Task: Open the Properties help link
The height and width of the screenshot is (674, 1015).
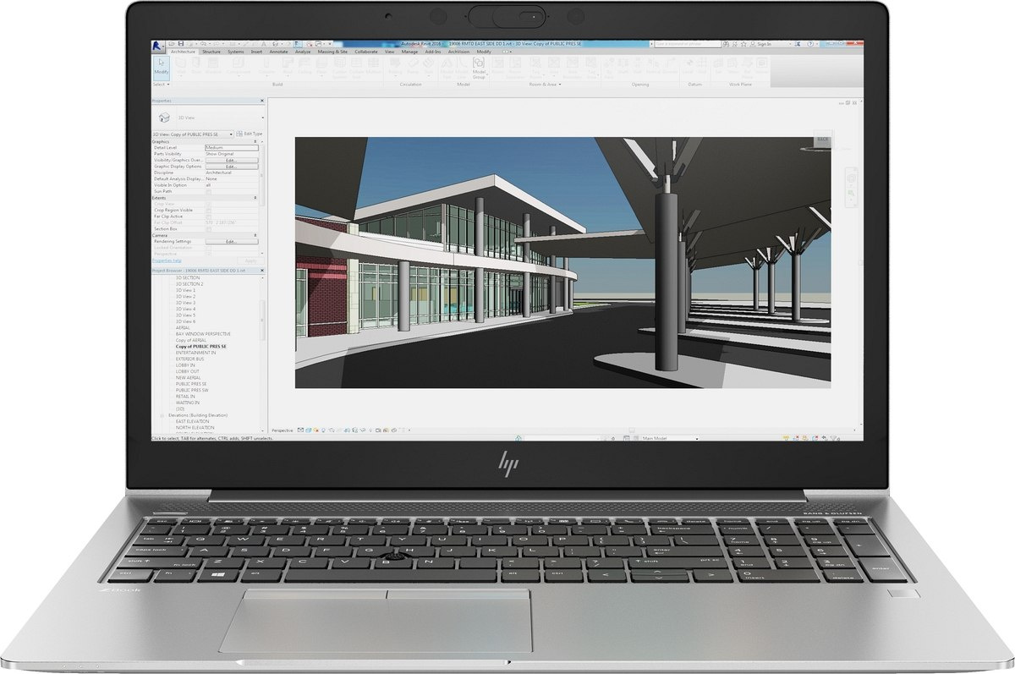Action: tap(167, 260)
